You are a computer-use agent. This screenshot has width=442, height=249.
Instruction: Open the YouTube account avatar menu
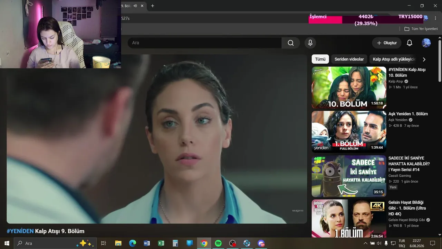coord(426,43)
